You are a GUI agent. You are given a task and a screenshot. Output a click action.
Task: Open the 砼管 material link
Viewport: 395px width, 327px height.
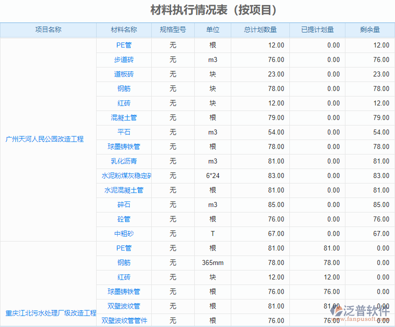click(x=124, y=219)
